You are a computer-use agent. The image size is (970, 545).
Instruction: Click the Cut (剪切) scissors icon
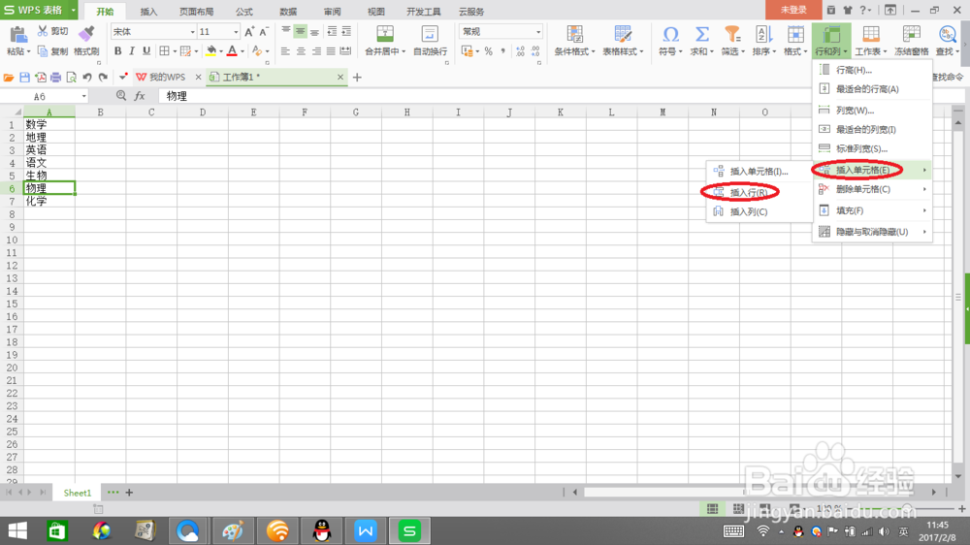coord(43,31)
